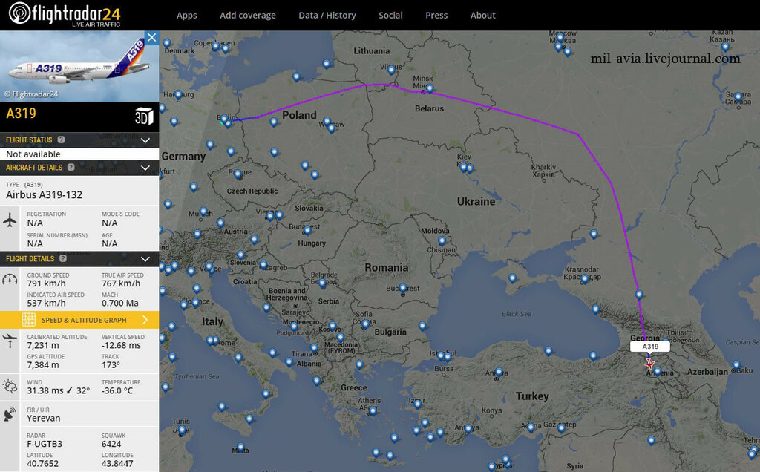Click the Flightradar24 logo

click(65, 14)
